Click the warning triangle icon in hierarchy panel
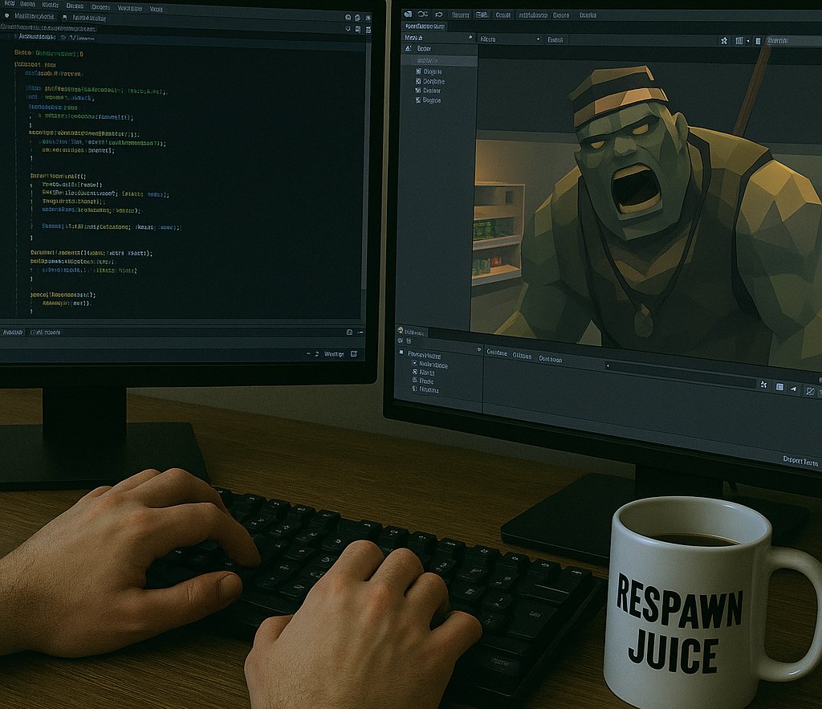This screenshot has height=709, width=822. [x=408, y=49]
